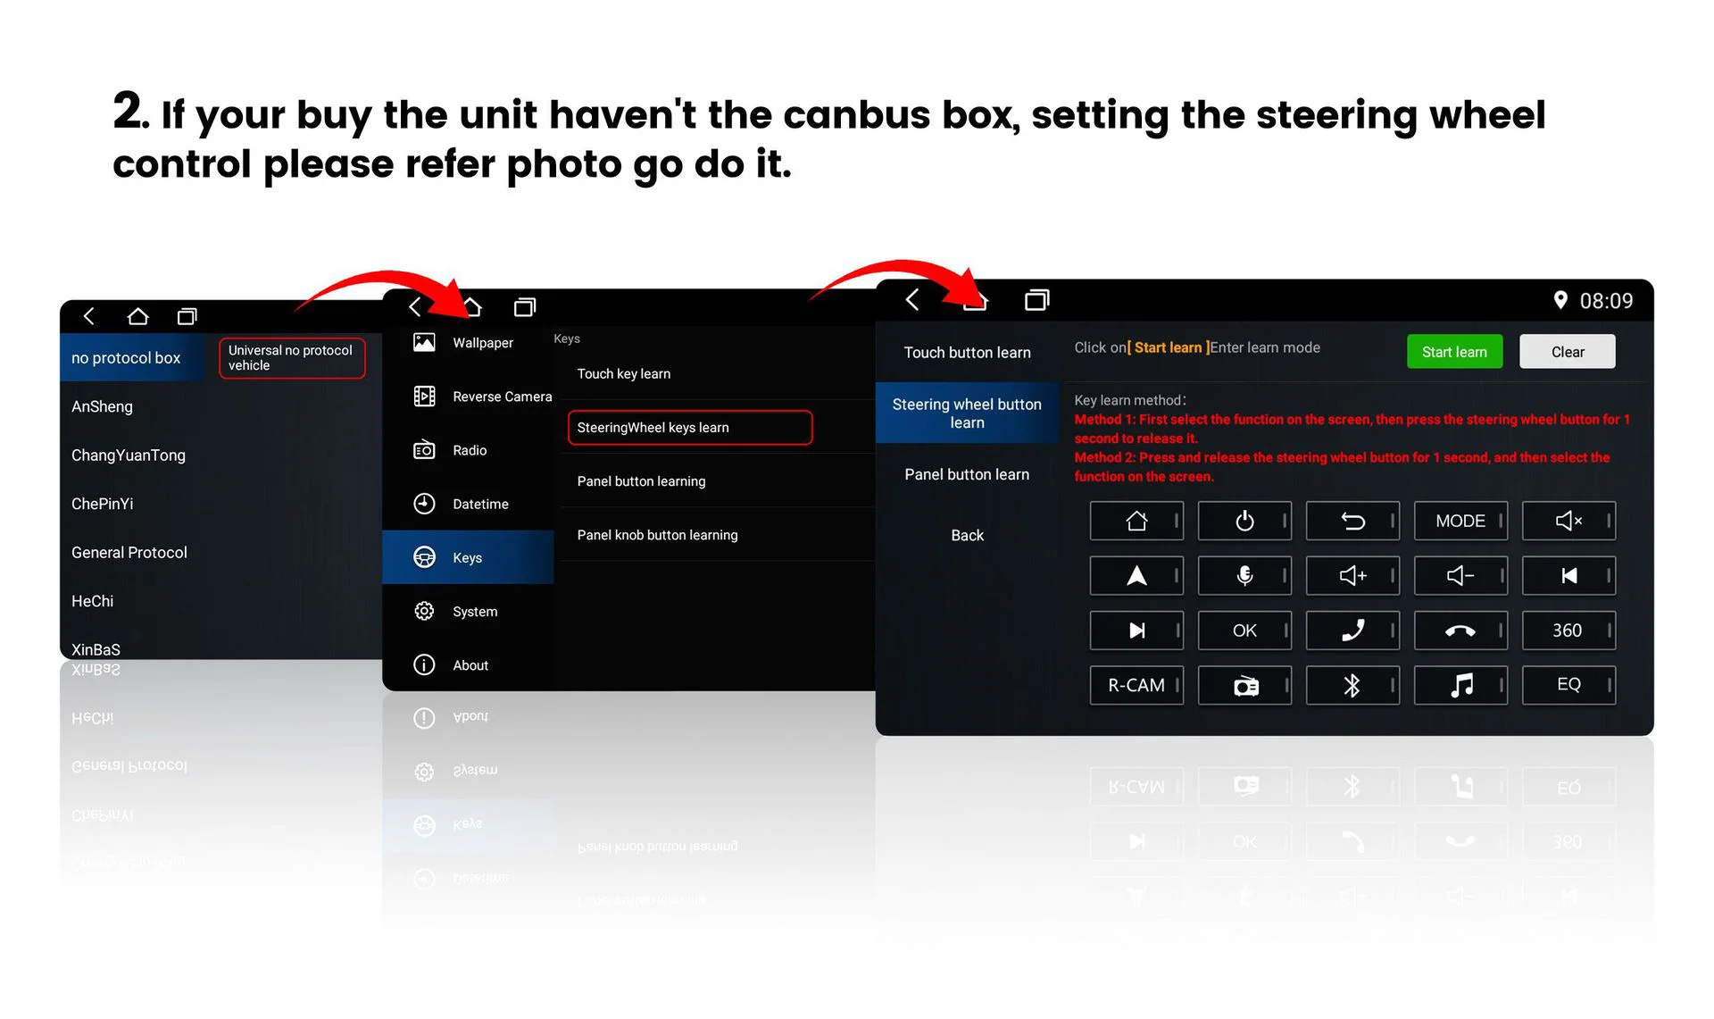Image resolution: width=1714 pixels, height=1019 pixels.
Task: Click the green Start learn button
Action: tap(1454, 352)
